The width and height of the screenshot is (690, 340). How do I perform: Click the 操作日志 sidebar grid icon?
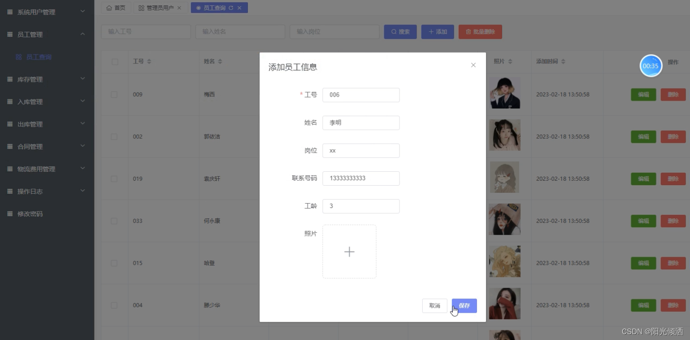point(10,191)
